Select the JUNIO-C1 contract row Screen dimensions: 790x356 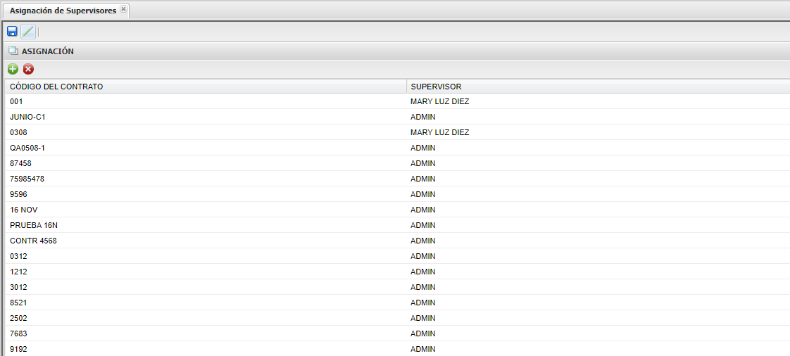click(27, 117)
